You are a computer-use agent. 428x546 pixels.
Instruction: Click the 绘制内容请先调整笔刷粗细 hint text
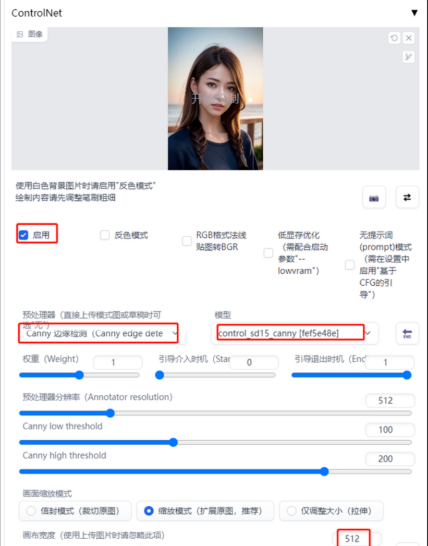pyautogui.click(x=65, y=198)
